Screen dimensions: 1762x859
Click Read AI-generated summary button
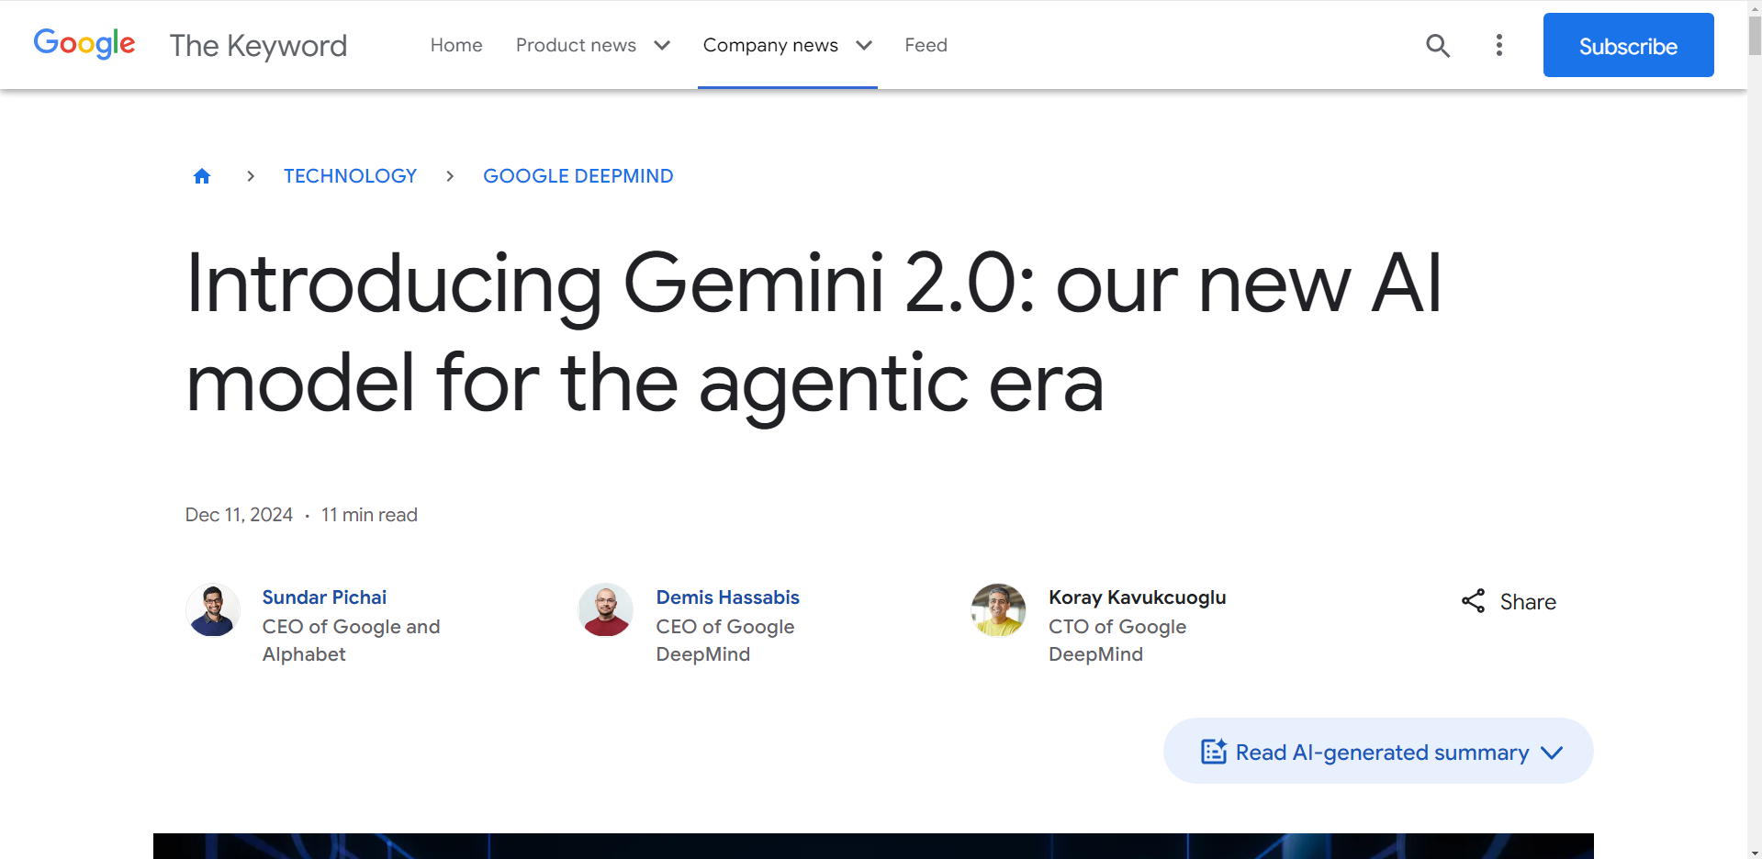(x=1378, y=751)
